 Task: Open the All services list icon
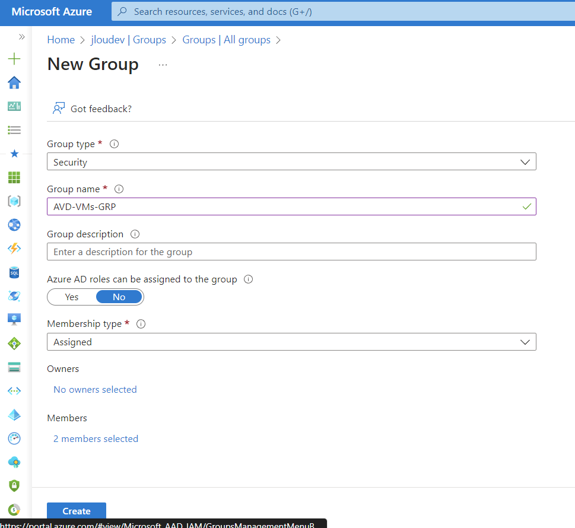coord(14,130)
